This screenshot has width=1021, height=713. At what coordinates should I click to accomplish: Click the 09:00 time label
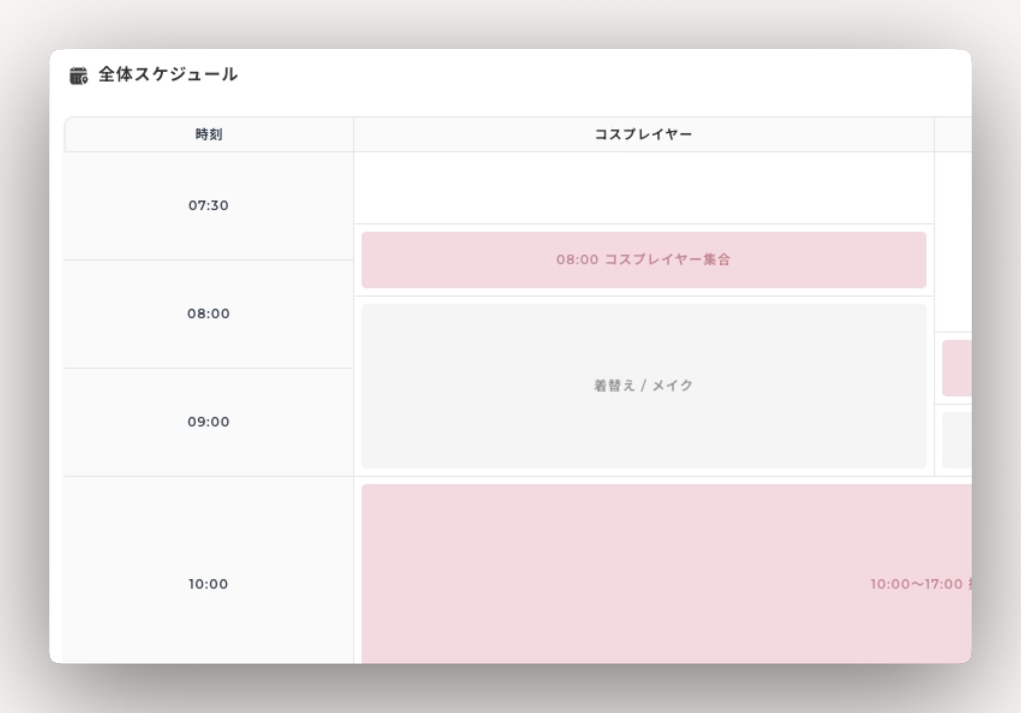[207, 422]
